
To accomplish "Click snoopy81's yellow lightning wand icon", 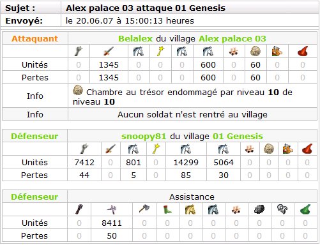I will pyautogui.click(x=156, y=149).
